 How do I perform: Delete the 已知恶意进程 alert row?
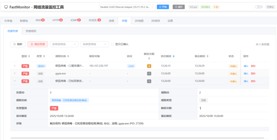coord(253,81)
